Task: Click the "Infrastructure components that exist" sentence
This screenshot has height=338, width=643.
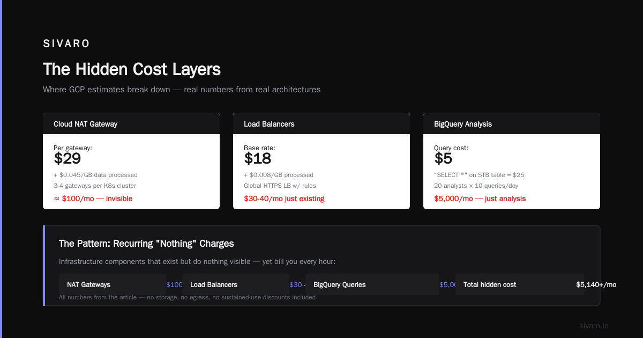Action: click(197, 262)
